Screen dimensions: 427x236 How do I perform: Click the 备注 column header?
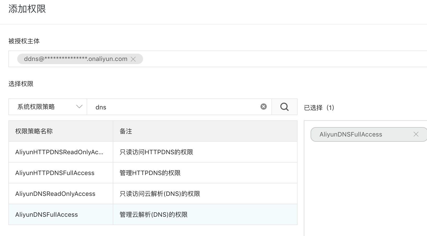click(x=126, y=131)
